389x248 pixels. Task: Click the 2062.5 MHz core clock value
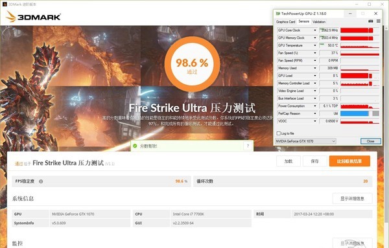(x=329, y=30)
